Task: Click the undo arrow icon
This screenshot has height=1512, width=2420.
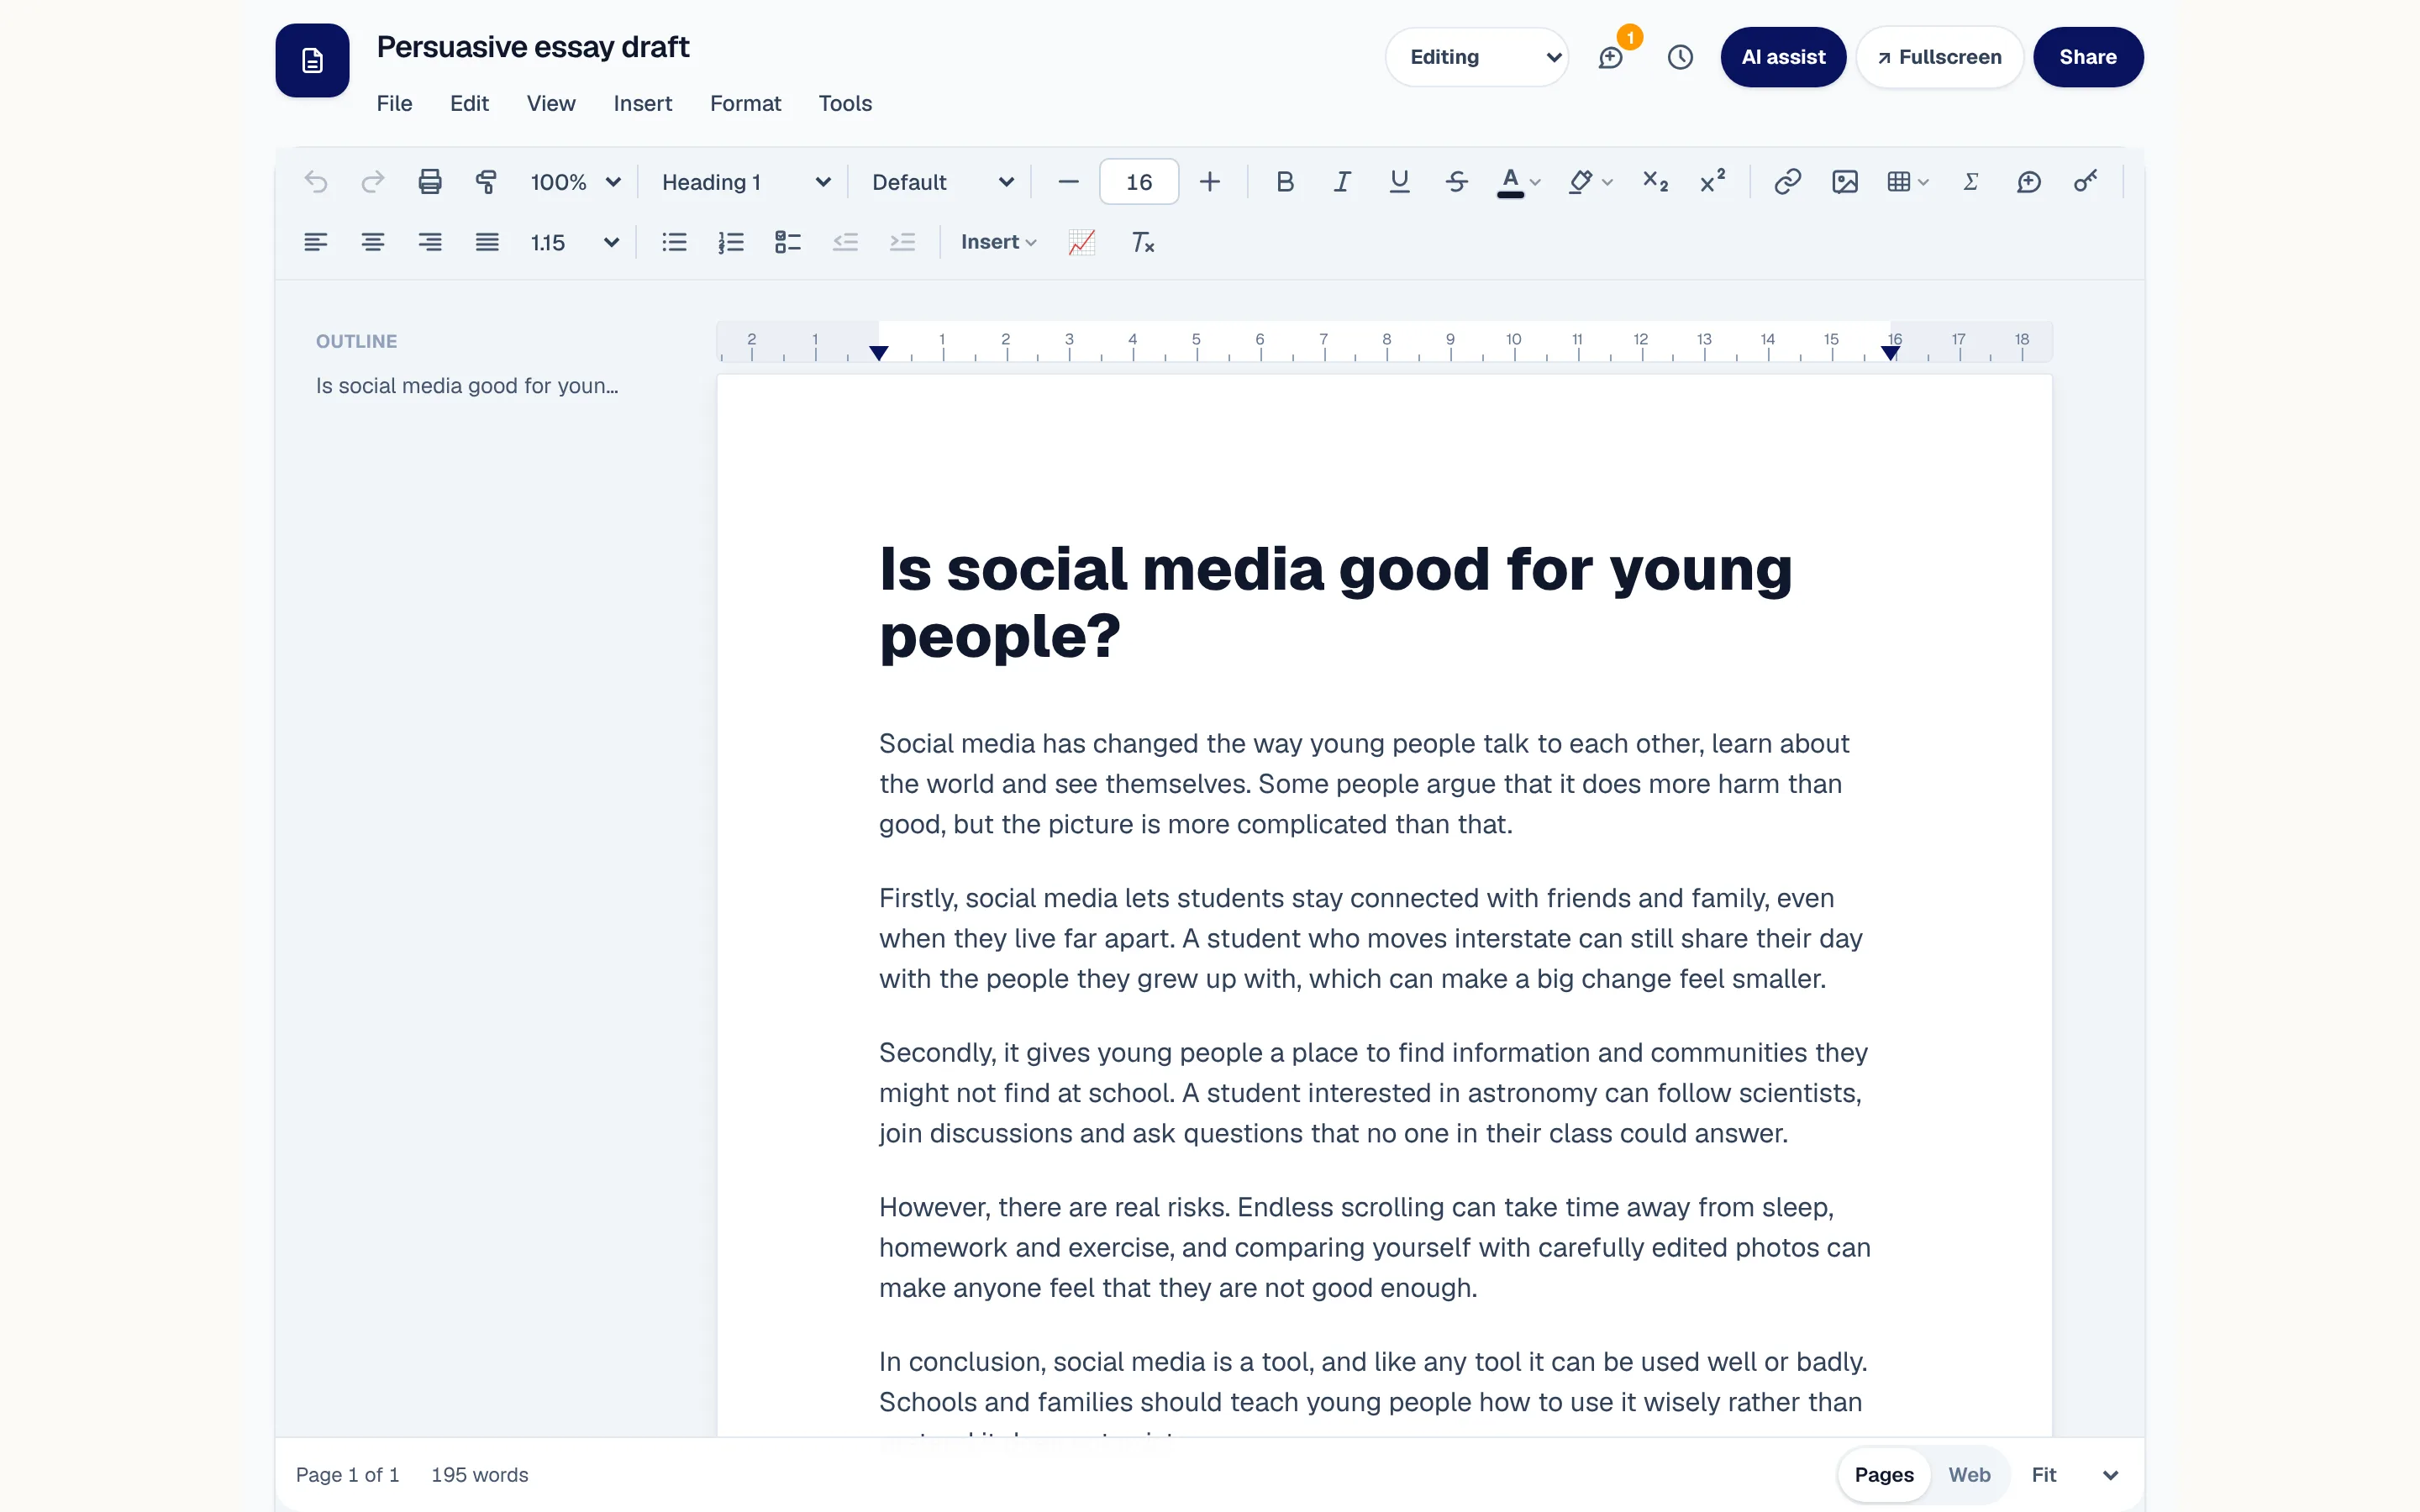Action: 316,182
